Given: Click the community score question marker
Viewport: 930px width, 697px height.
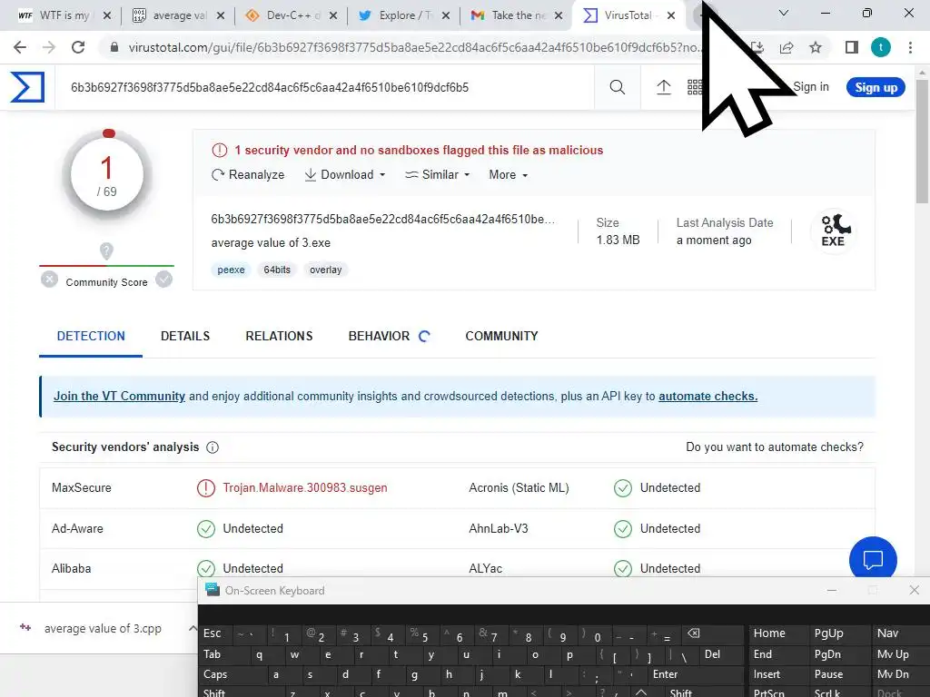Looking at the screenshot, I should coord(106,251).
